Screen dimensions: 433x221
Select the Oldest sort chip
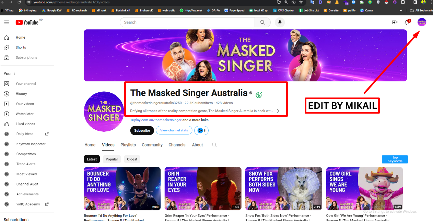132,159
